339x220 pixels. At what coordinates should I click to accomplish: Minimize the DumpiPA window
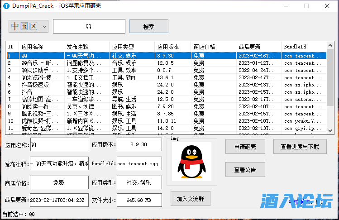(286, 6)
